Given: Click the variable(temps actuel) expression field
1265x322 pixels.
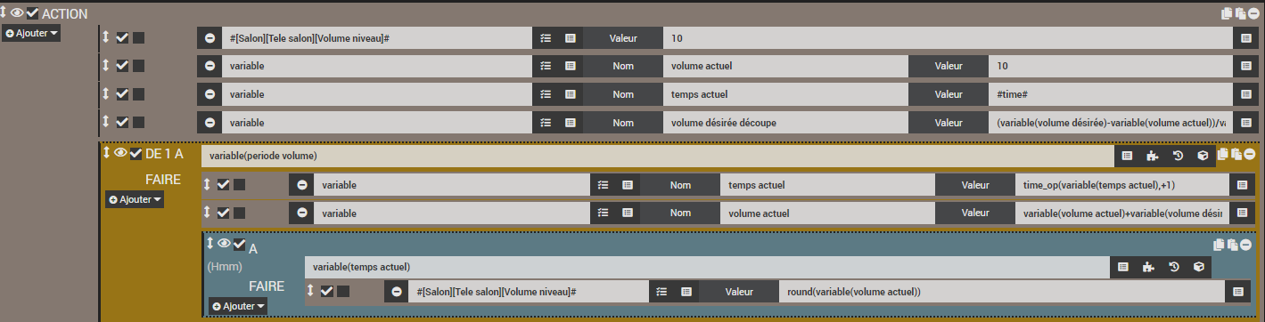Looking at the screenshot, I should click(707, 266).
